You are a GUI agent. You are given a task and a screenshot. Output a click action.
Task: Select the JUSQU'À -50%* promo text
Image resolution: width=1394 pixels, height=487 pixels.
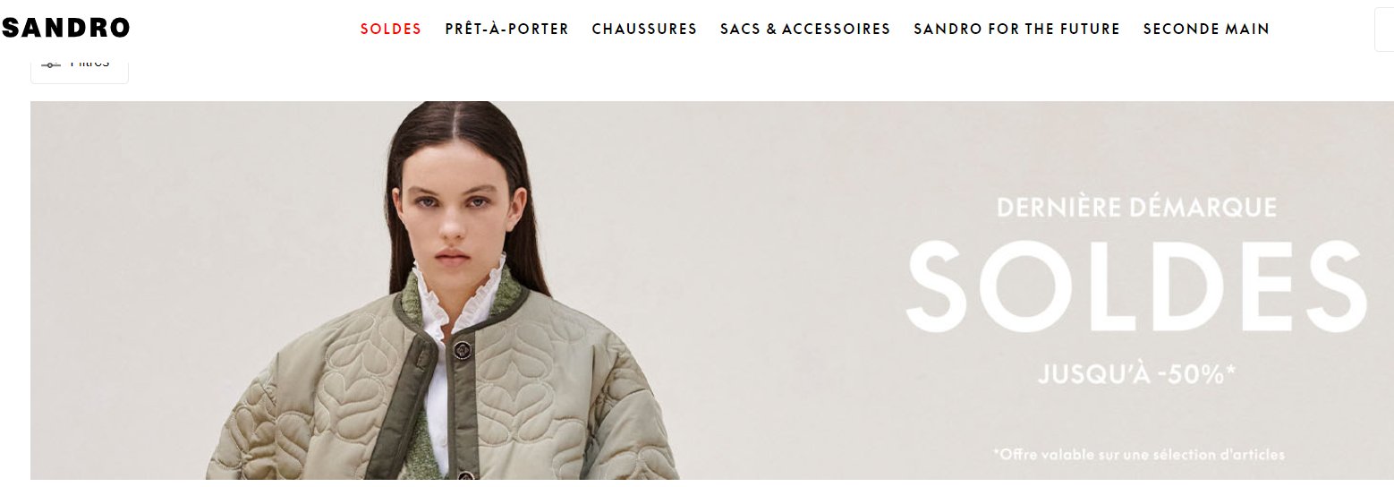pos(1136,374)
